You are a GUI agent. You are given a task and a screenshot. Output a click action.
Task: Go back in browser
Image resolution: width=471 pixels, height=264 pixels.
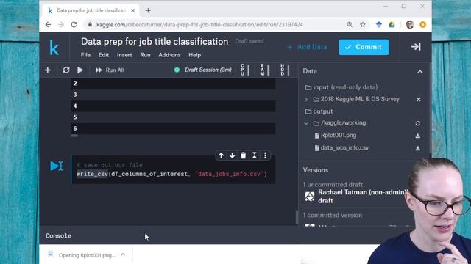pyautogui.click(x=48, y=24)
